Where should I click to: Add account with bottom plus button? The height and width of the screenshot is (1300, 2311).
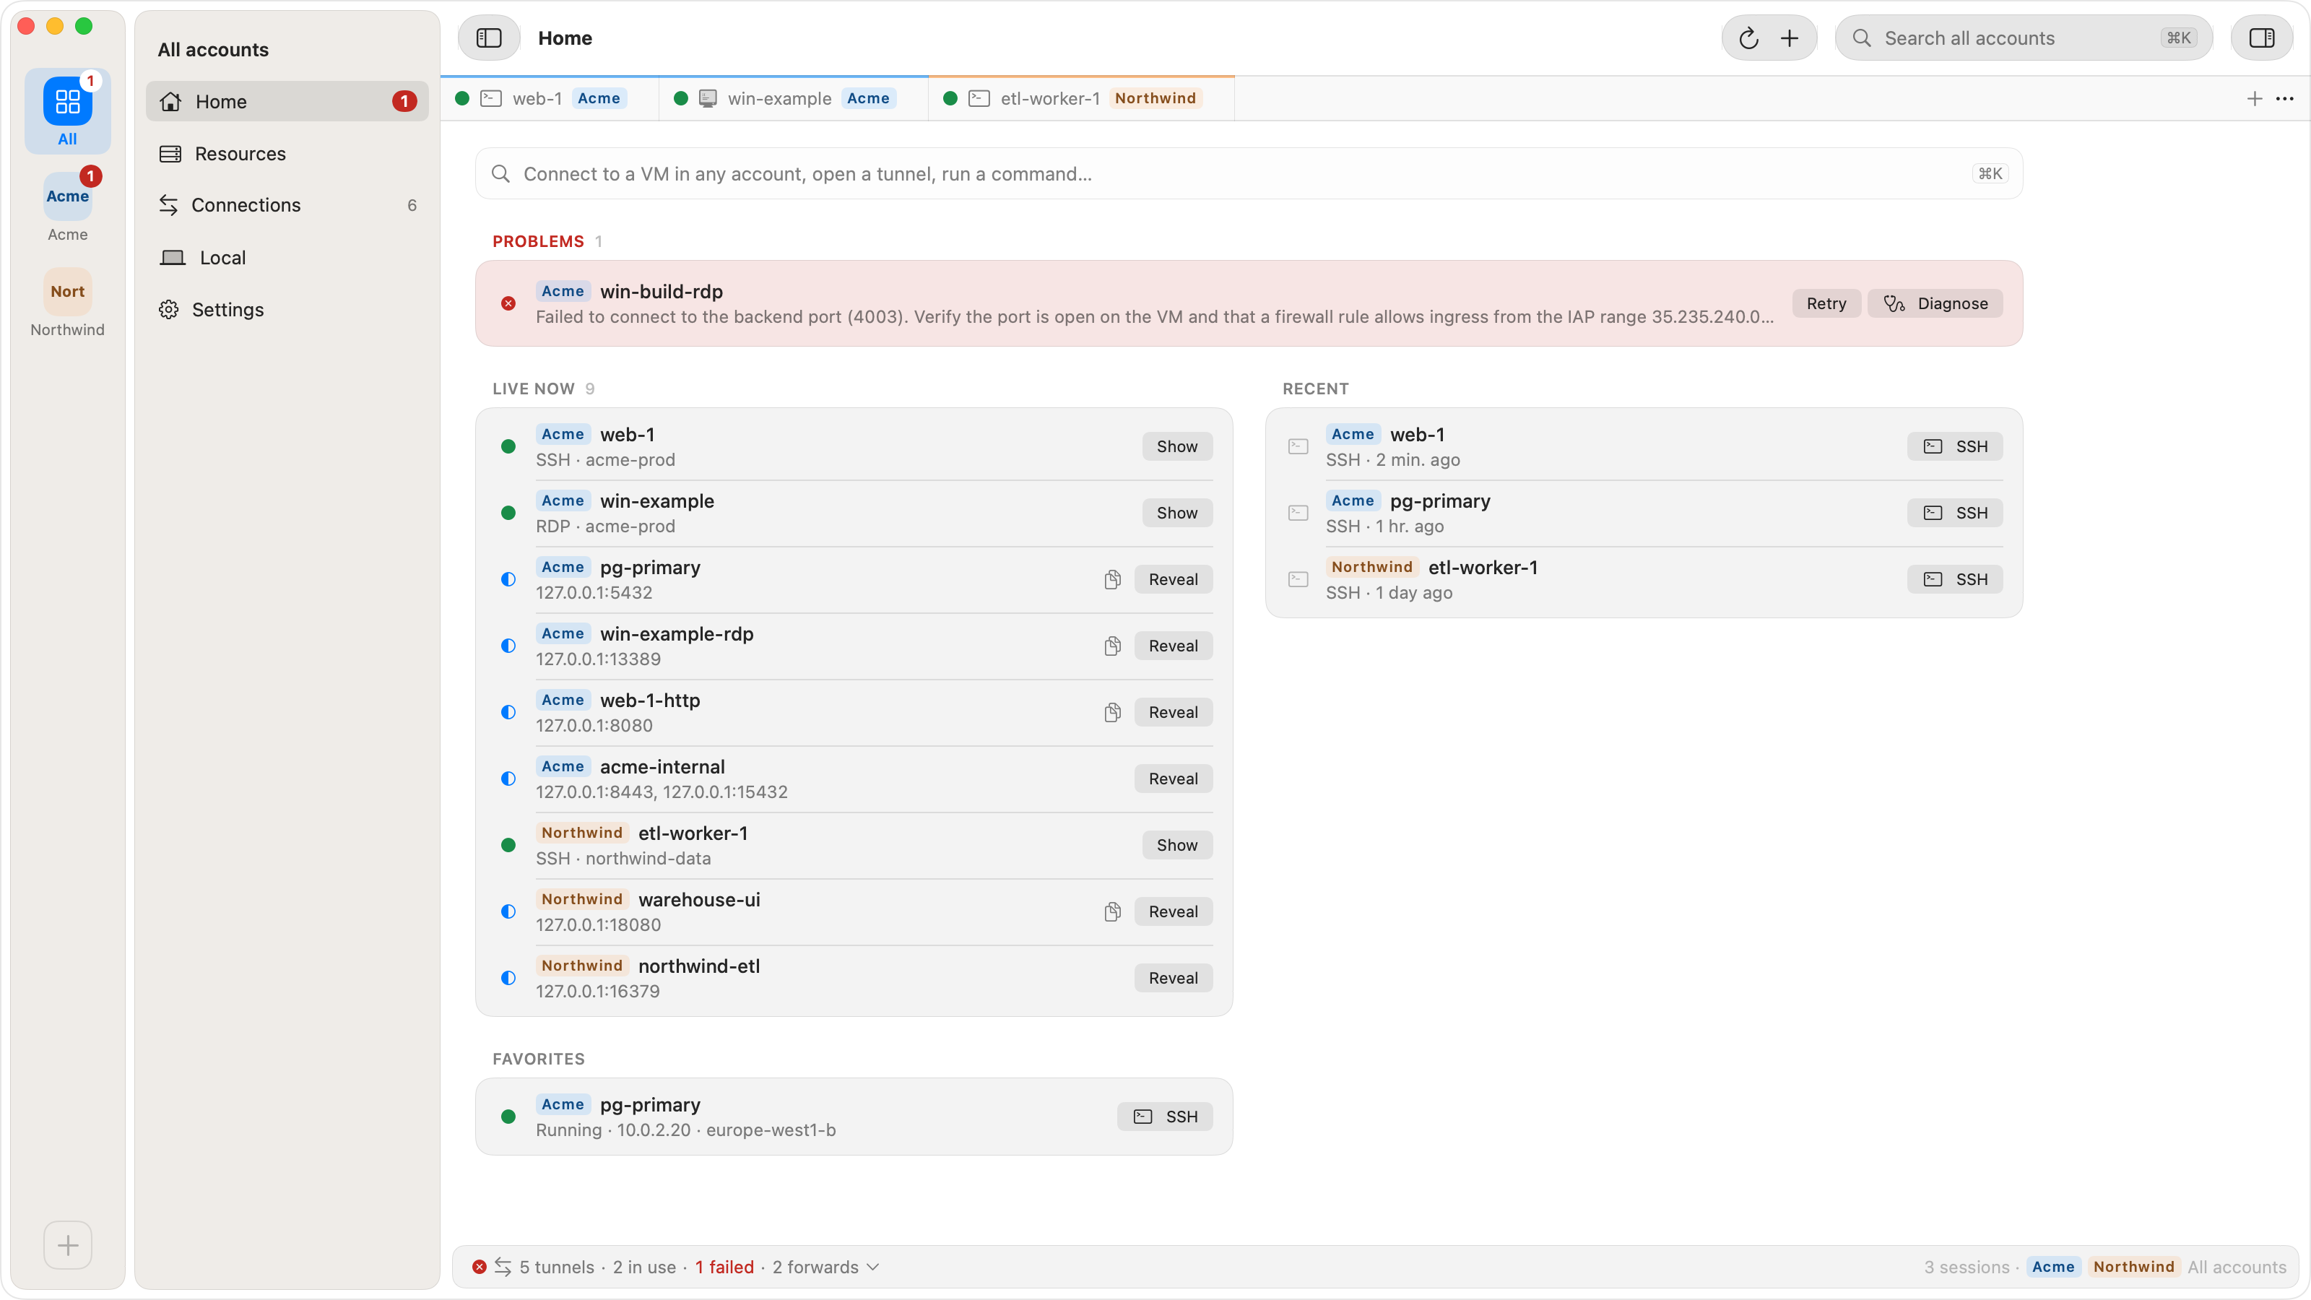67,1244
